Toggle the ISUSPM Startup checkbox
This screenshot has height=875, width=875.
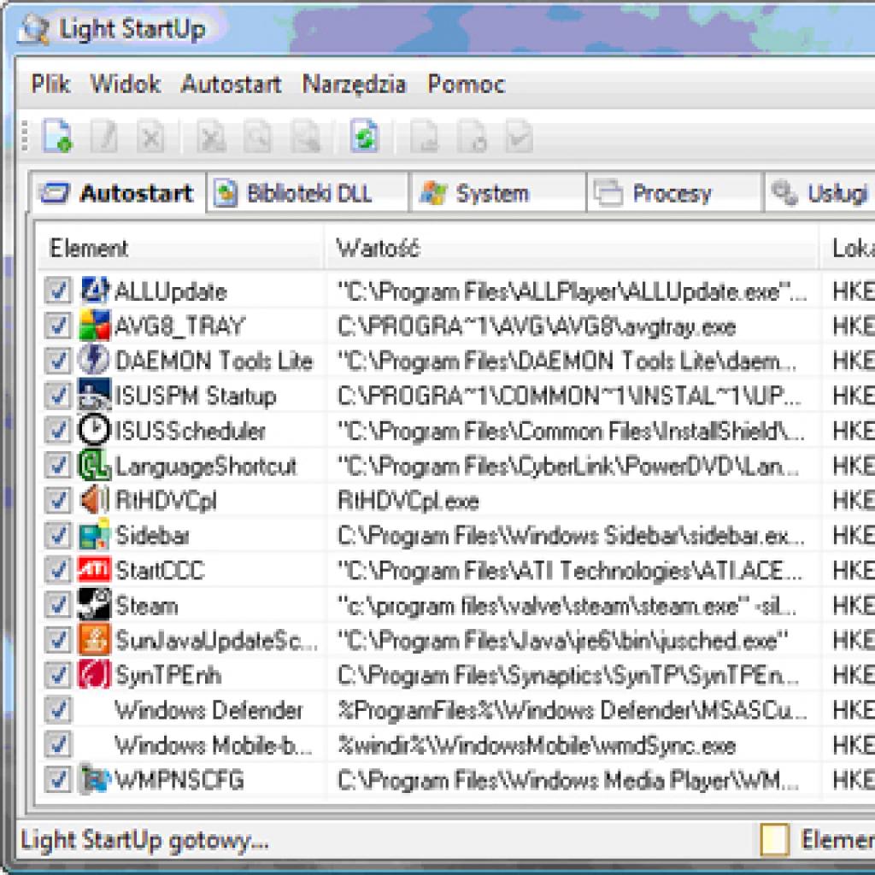[57, 395]
